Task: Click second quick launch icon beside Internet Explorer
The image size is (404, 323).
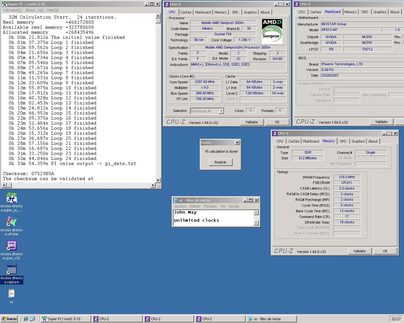Action: (33, 319)
